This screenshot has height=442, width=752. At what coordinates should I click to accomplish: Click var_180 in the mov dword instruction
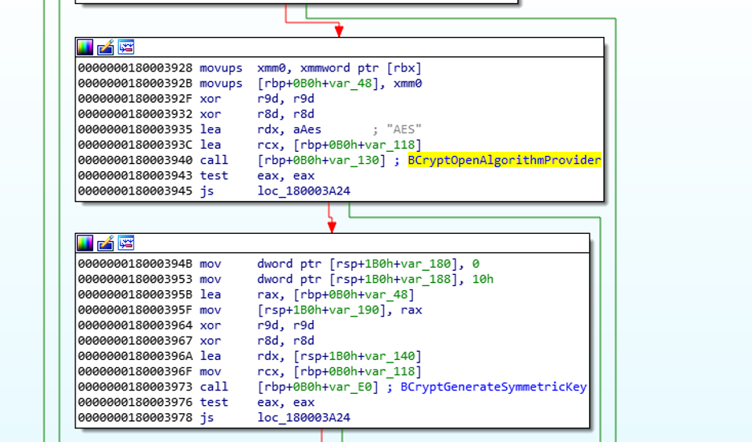[x=442, y=264]
